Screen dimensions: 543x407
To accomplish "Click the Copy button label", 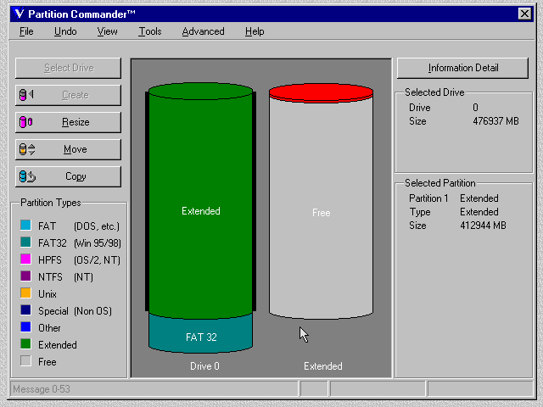I will 76,176.
